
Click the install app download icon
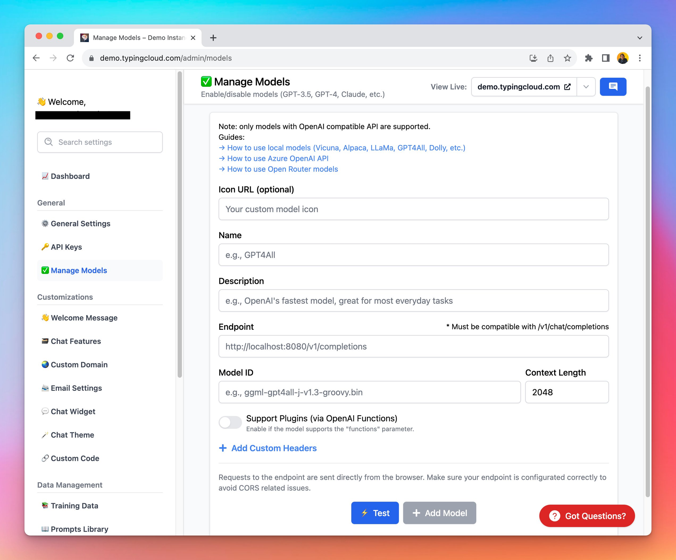point(533,58)
